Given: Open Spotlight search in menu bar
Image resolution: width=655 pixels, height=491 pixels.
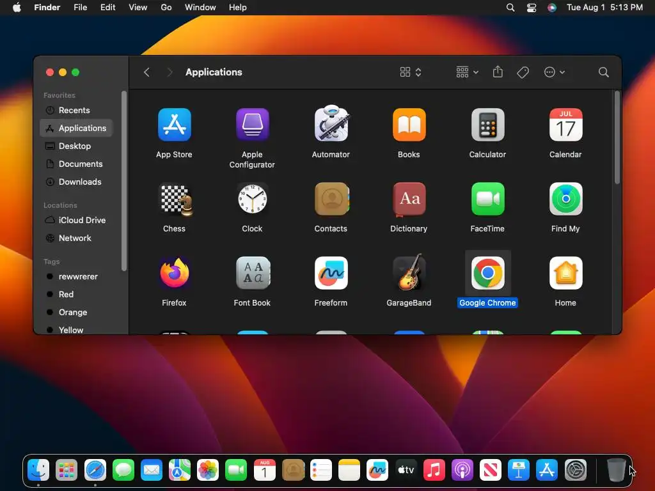Looking at the screenshot, I should click(510, 8).
